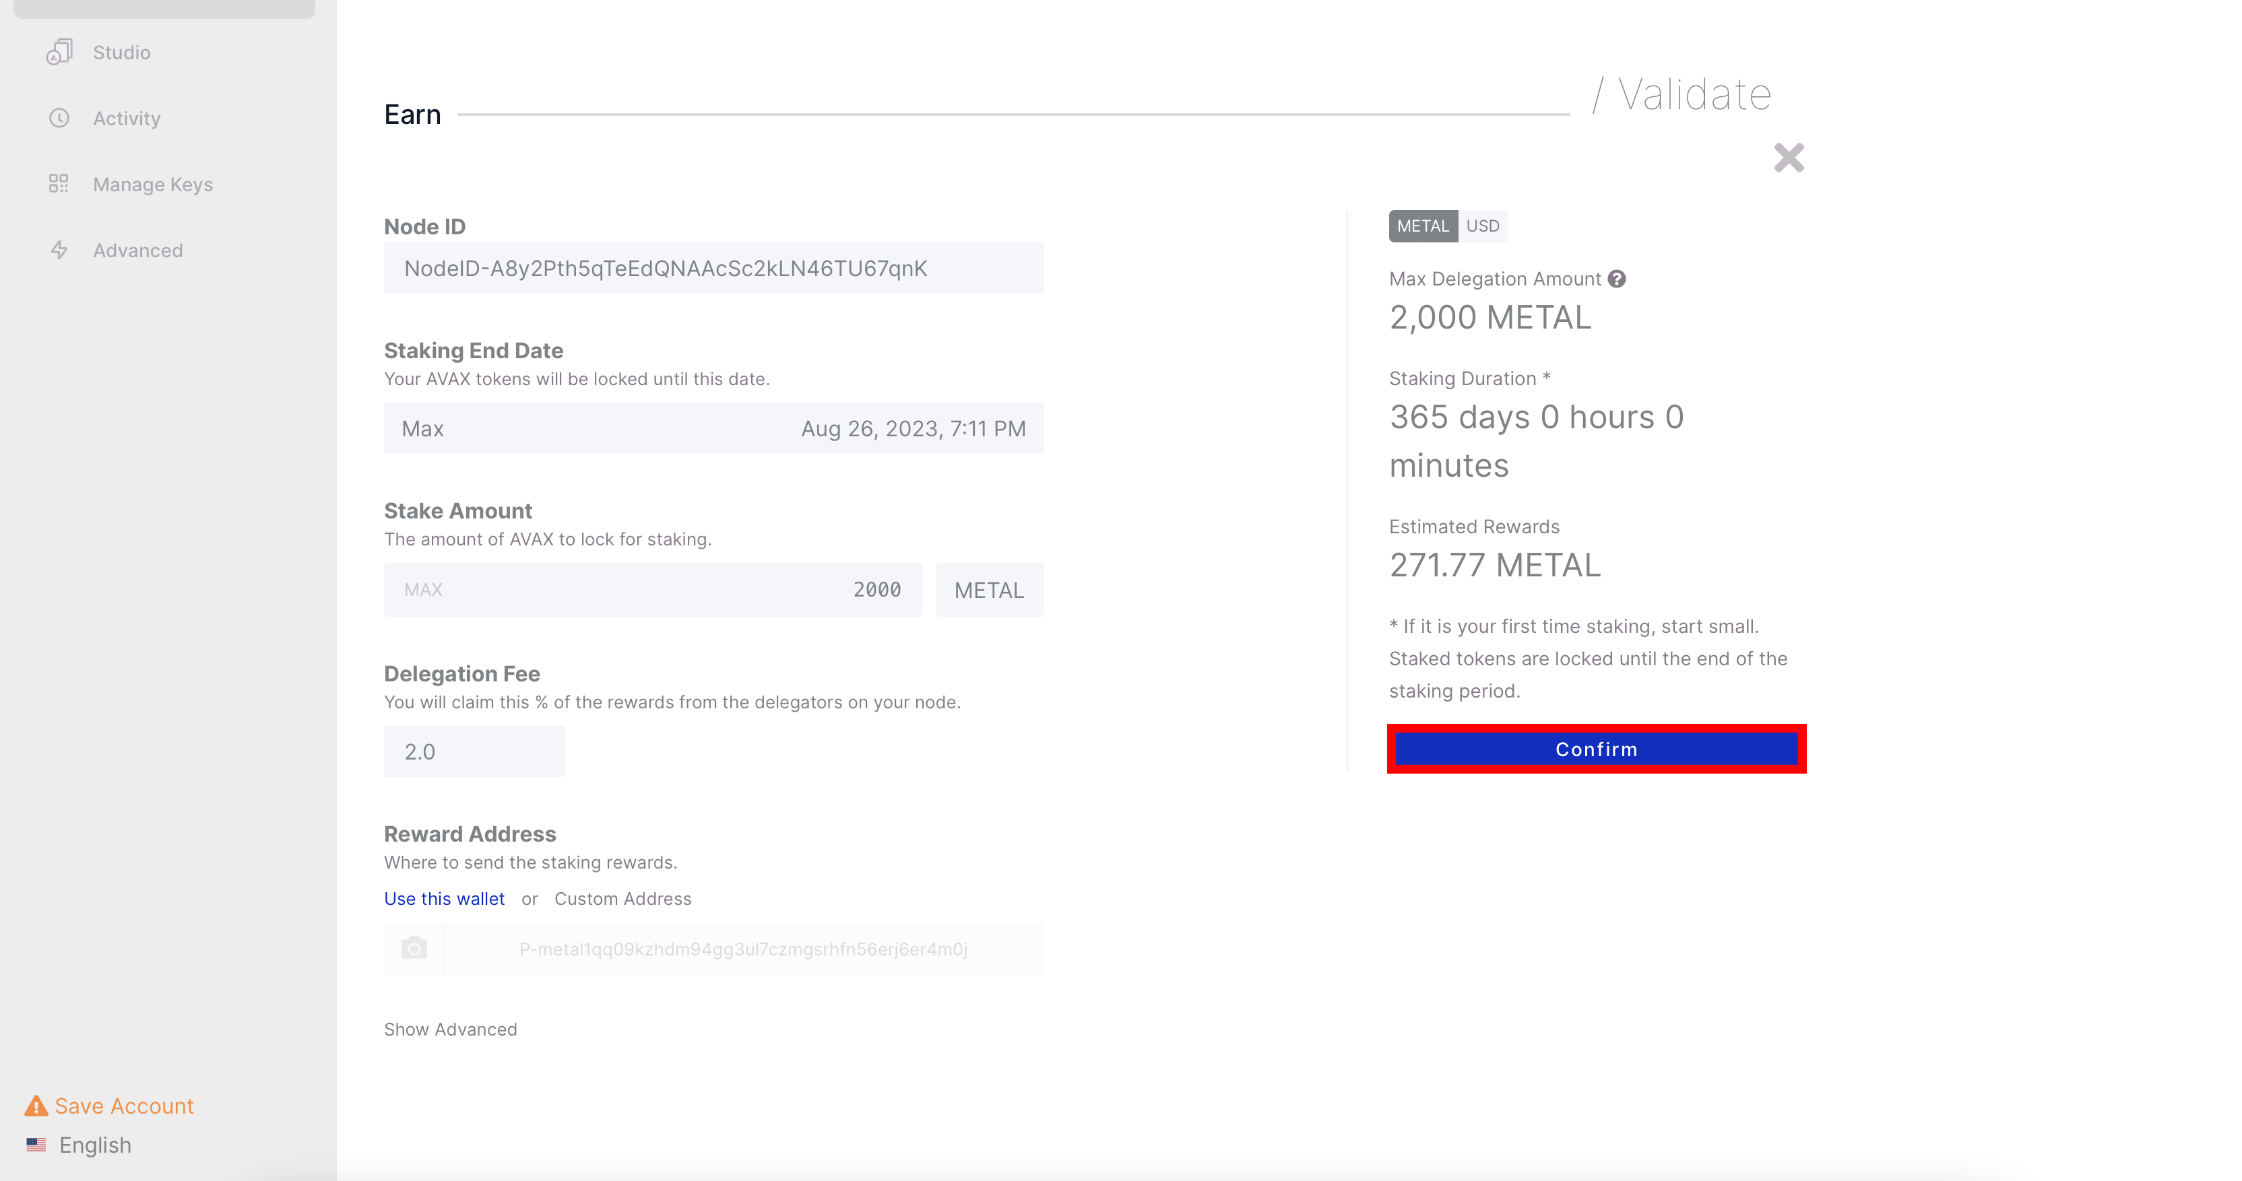Screen dimensions: 2242x1181
Task: Switch currency display to METAL
Action: 1422,226
